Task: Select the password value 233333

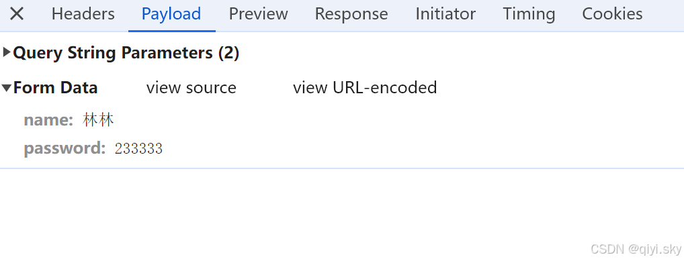Action: pos(138,148)
